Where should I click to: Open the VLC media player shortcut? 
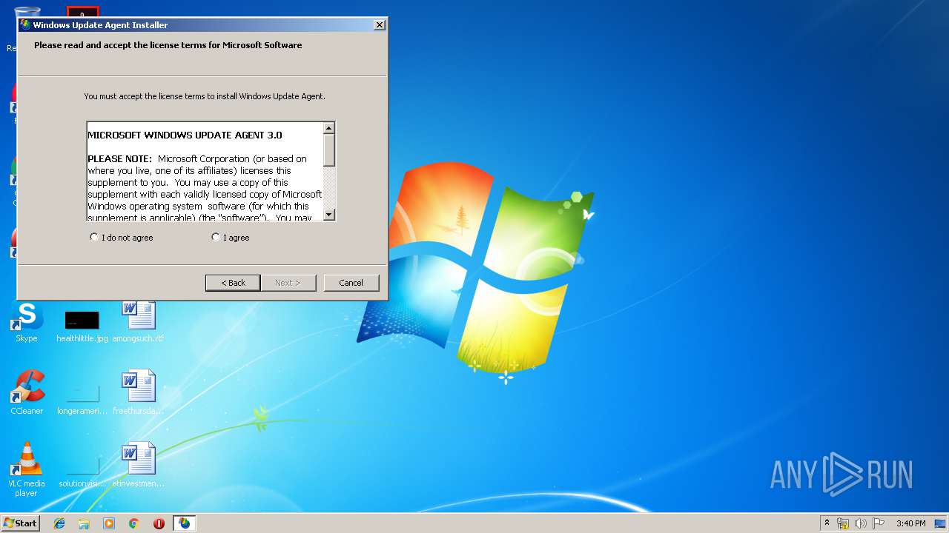27,469
